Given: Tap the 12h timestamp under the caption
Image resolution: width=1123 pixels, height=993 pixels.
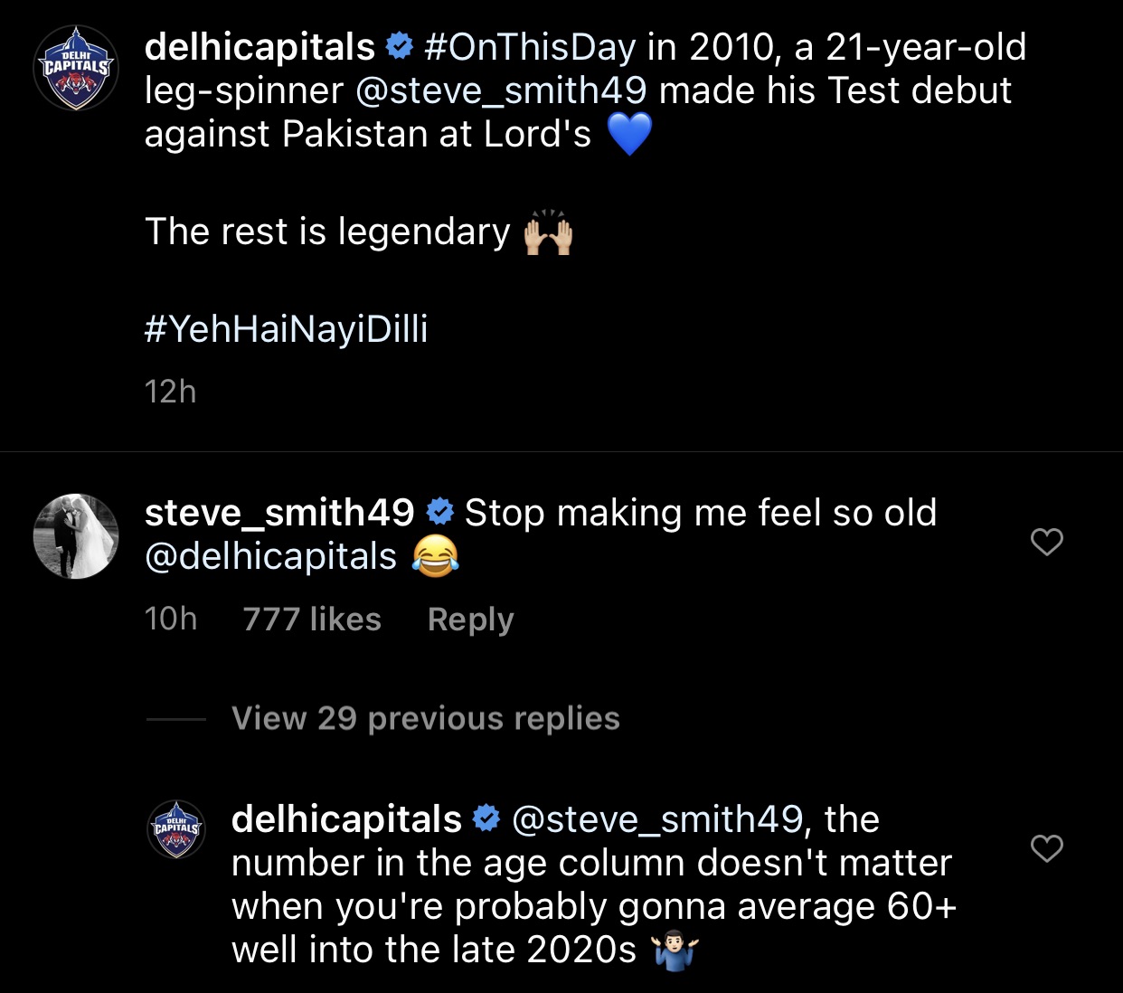Looking at the screenshot, I should coord(170,392).
